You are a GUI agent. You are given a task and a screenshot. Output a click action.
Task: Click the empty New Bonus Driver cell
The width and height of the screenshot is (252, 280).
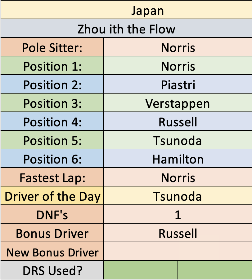178,251
